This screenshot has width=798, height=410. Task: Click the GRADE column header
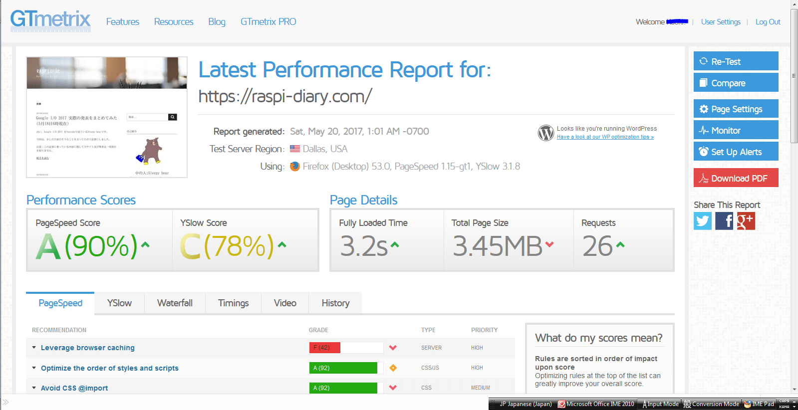coord(318,330)
